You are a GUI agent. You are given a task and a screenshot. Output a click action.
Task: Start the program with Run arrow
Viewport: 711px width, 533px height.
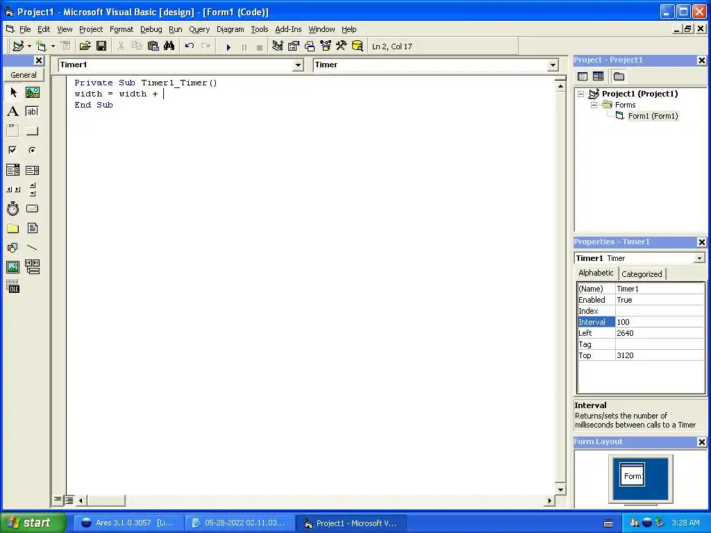pos(228,46)
